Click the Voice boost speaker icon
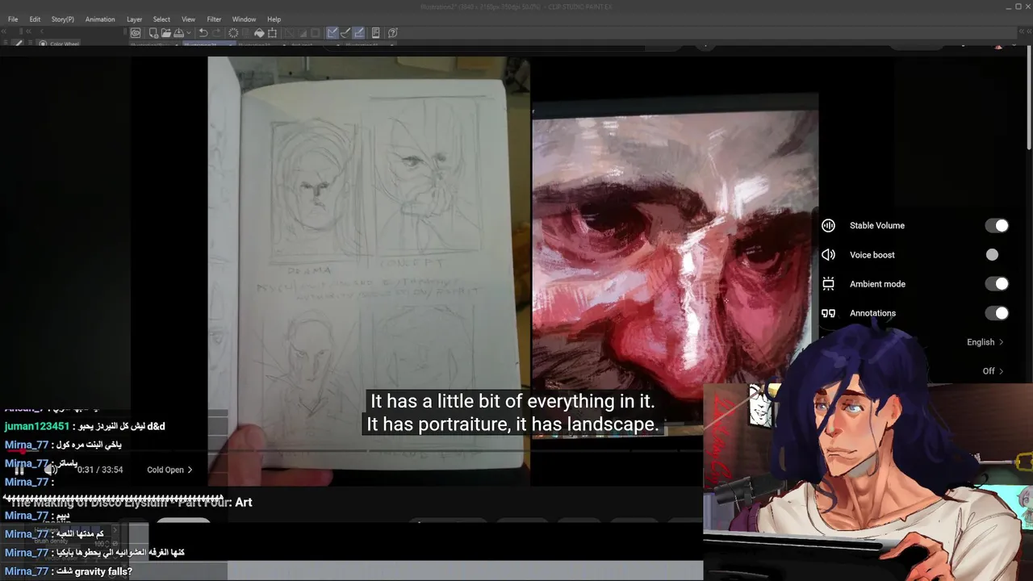Screen dimensions: 1033x581 tap(828, 255)
